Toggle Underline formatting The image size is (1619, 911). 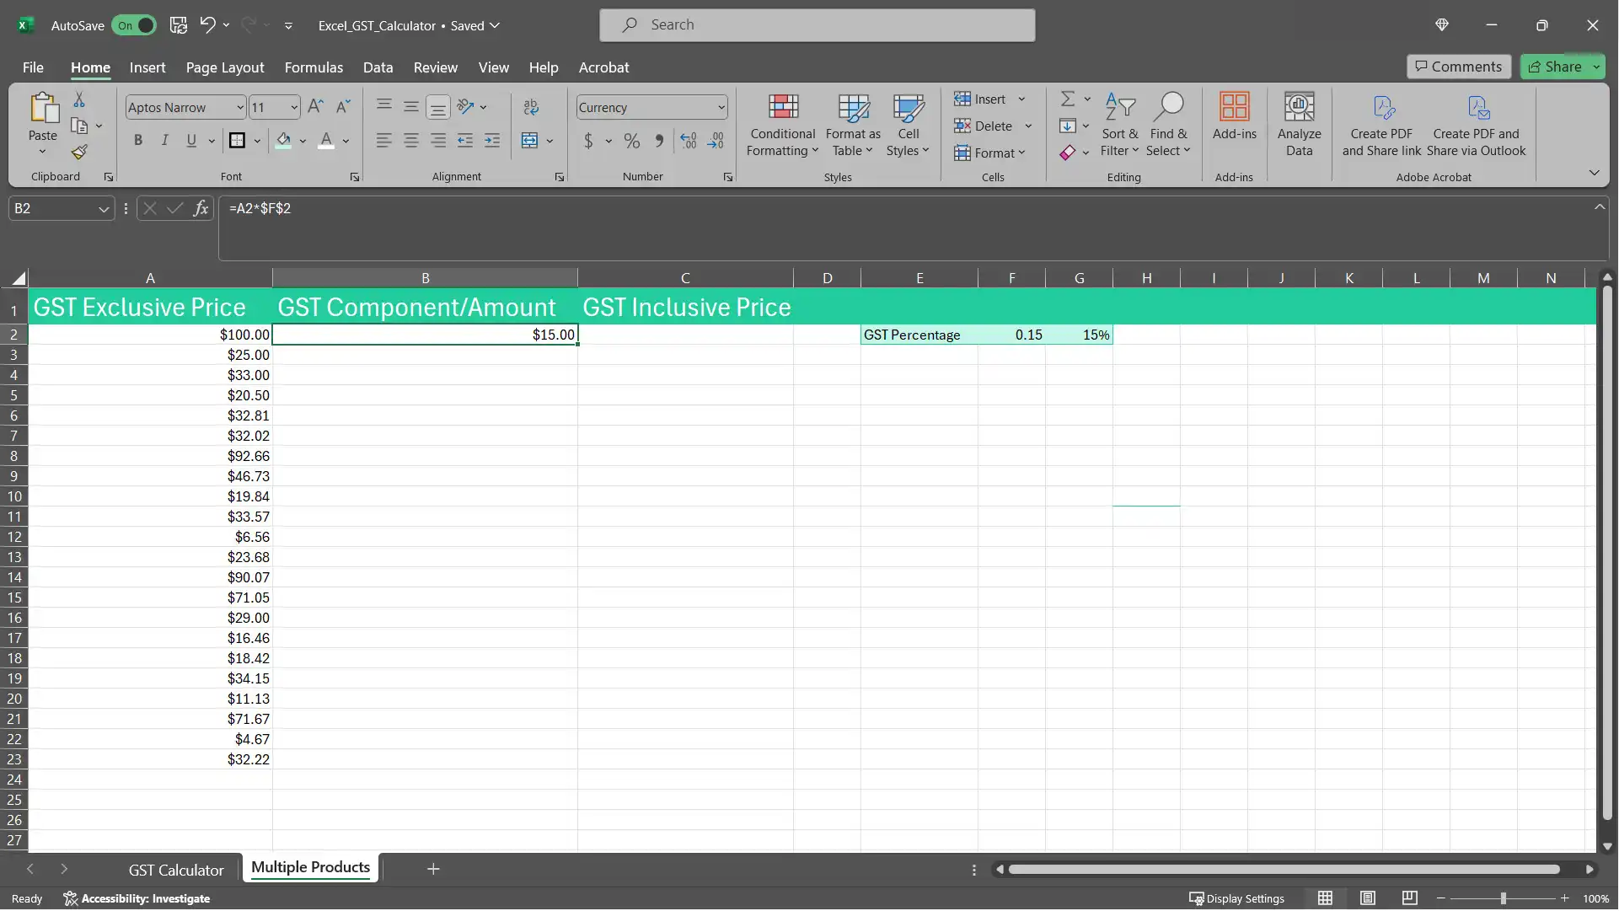(x=191, y=141)
